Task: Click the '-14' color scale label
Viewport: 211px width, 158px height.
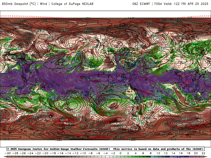Action: [68, 153]
